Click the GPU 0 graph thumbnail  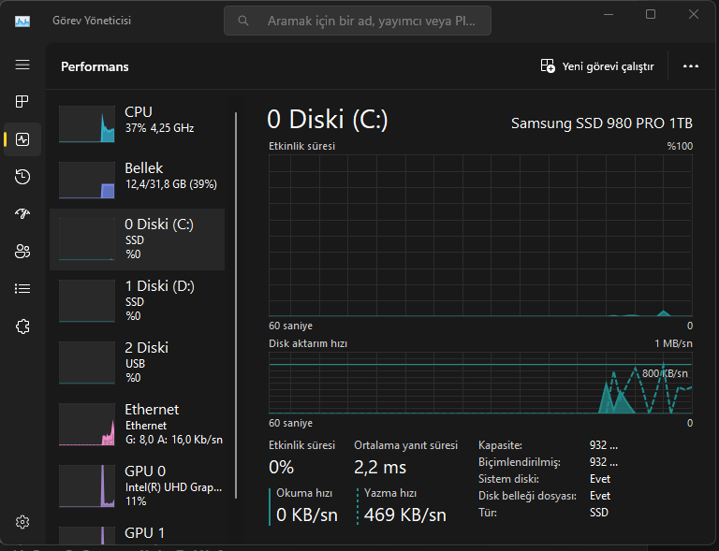pos(86,485)
